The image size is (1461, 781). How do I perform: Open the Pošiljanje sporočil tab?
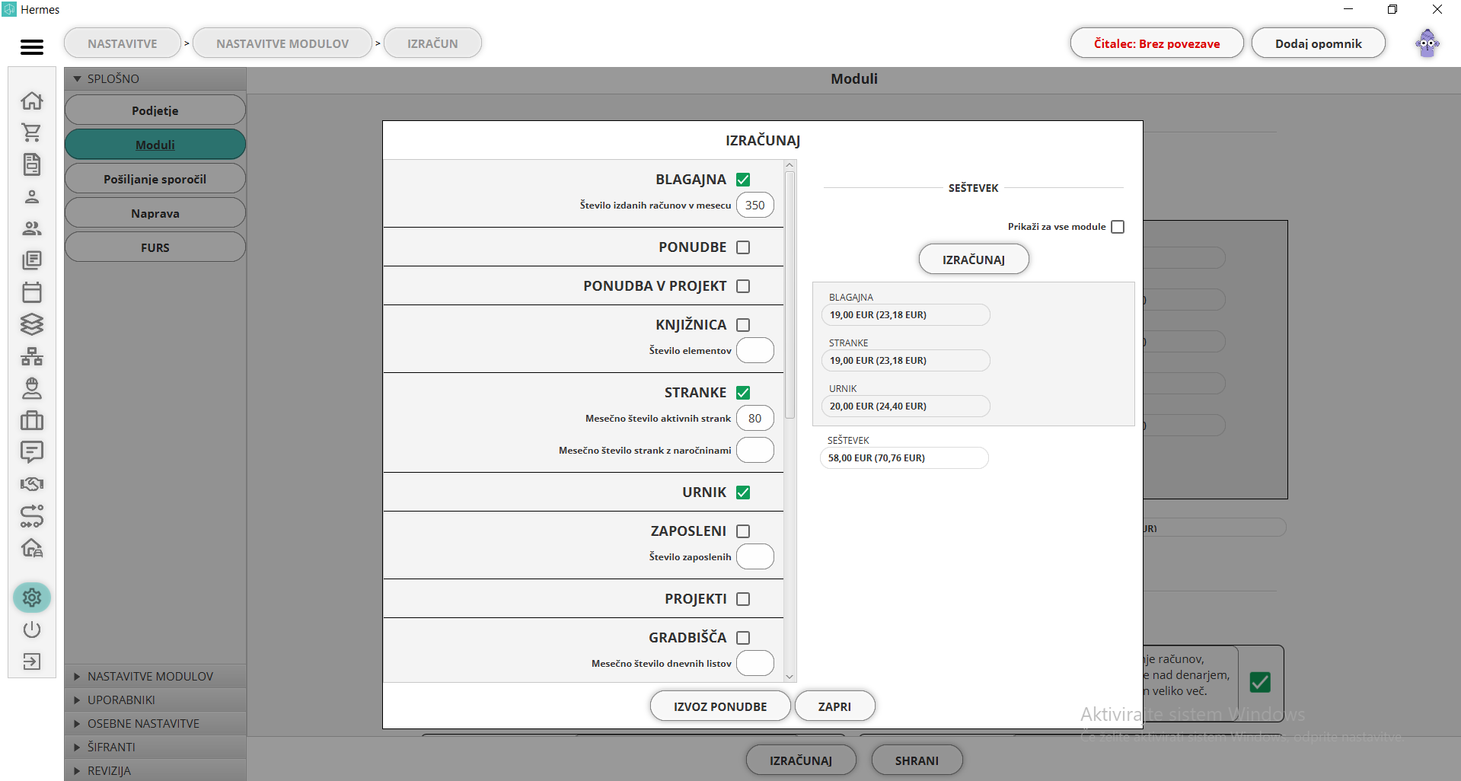pos(155,179)
